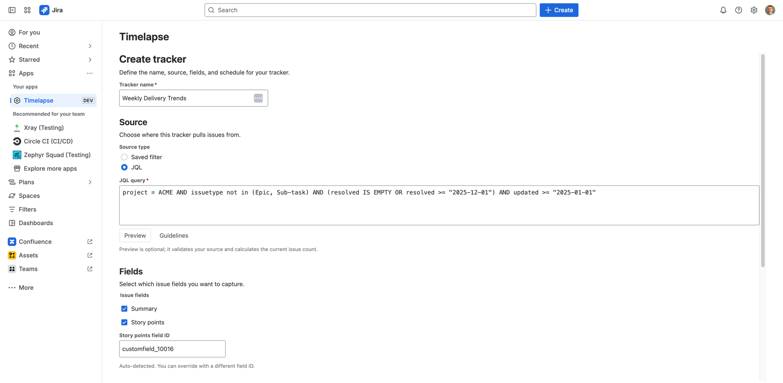Open Jira settings gear

754,10
